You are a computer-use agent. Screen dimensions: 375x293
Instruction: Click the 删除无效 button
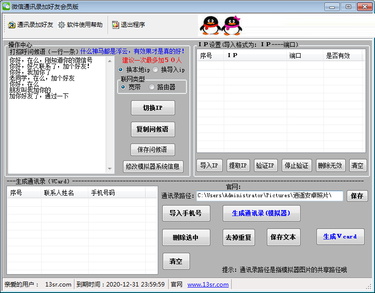point(330,165)
